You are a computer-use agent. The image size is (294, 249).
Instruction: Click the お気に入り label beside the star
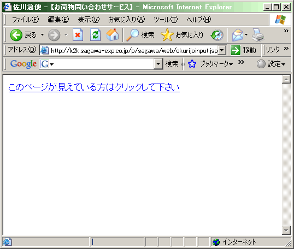[189, 35]
